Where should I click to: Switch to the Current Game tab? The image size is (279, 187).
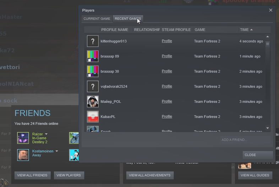97,19
